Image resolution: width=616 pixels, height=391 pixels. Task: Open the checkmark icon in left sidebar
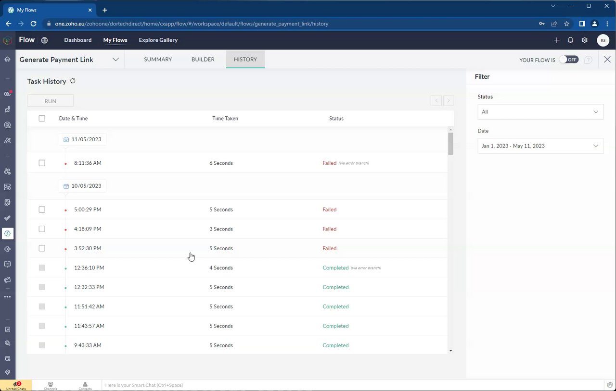(x=7, y=218)
